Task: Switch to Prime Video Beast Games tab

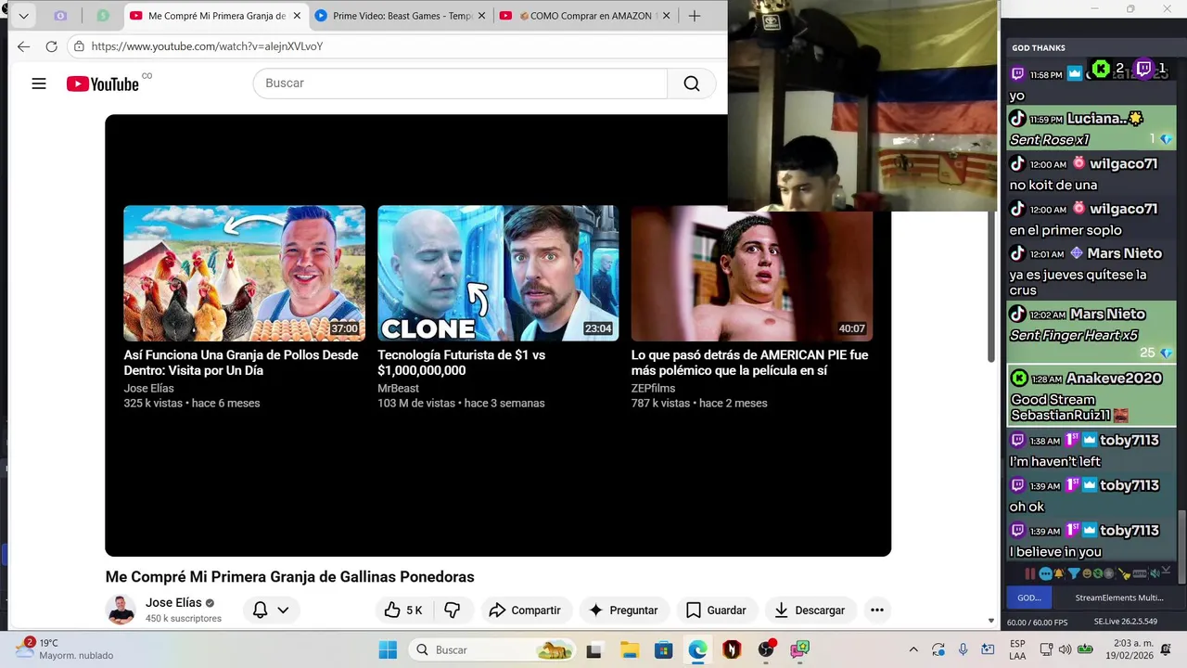Action: point(401,16)
